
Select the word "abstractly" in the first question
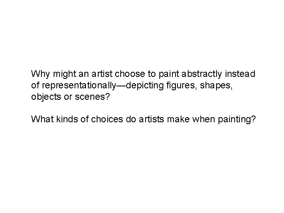pyautogui.click(x=204, y=74)
